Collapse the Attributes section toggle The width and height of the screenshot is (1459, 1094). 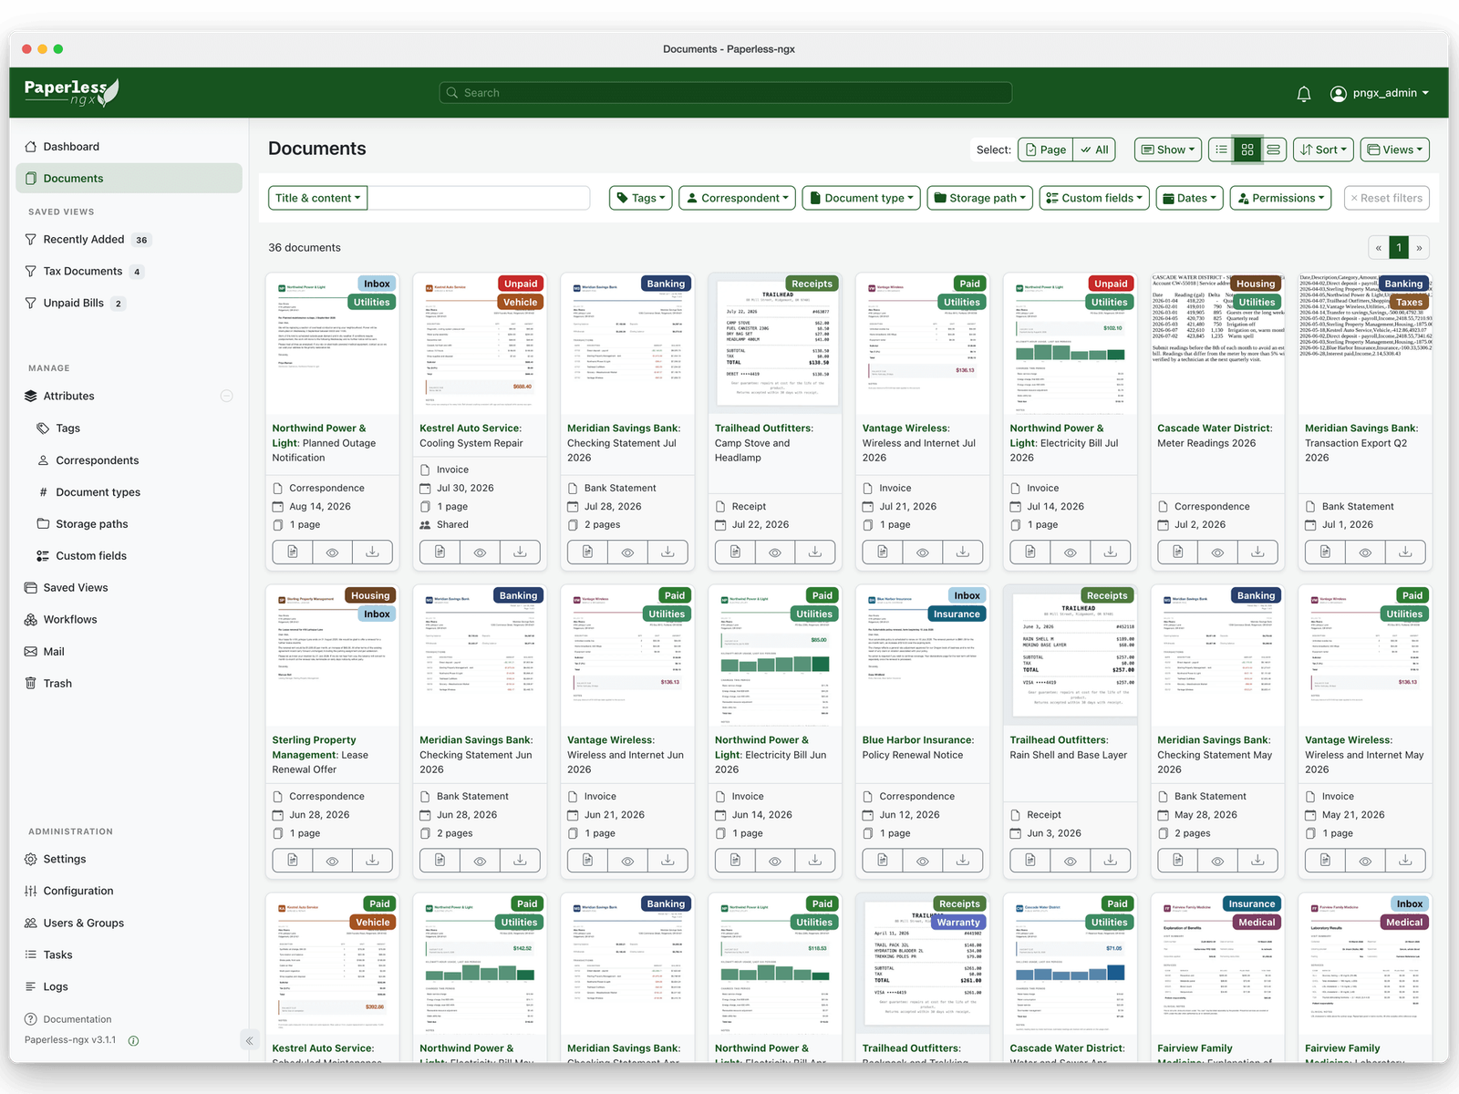pos(226,396)
